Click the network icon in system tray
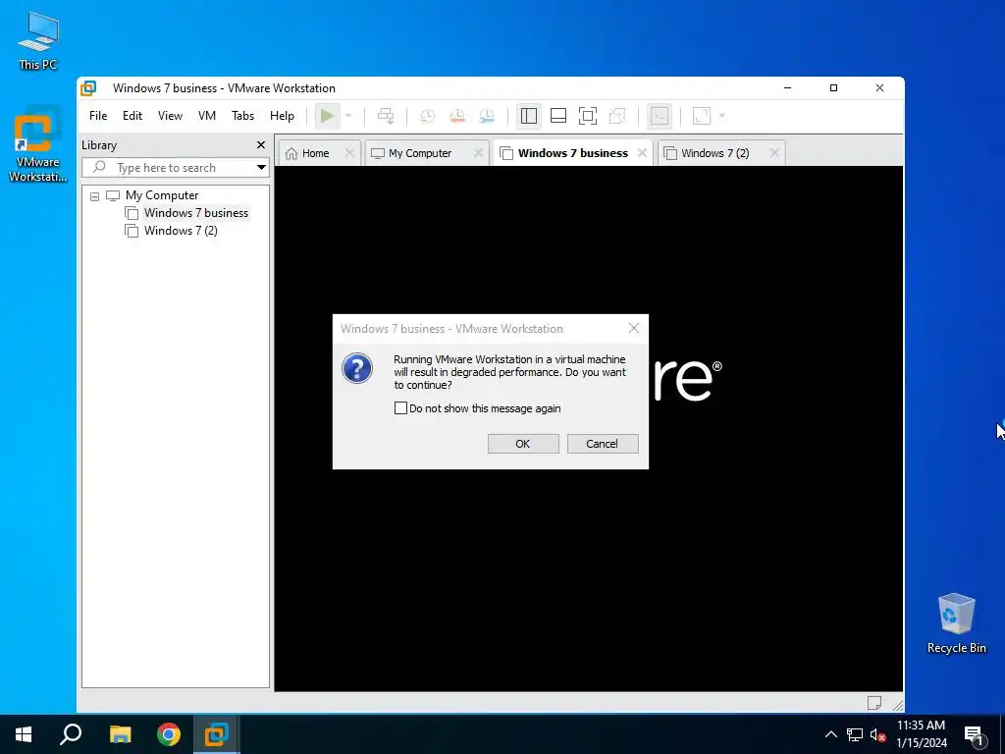This screenshot has width=1005, height=754. tap(855, 734)
